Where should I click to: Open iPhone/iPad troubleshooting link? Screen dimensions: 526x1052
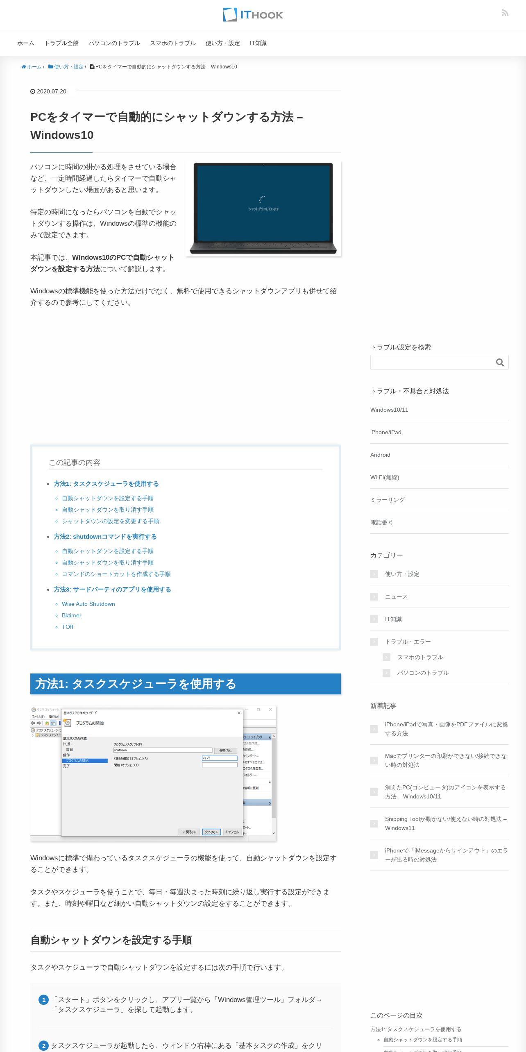coord(386,432)
